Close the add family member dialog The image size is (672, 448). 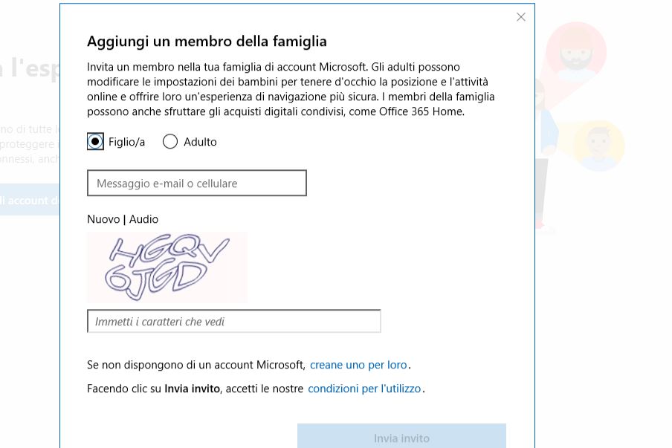click(x=520, y=17)
